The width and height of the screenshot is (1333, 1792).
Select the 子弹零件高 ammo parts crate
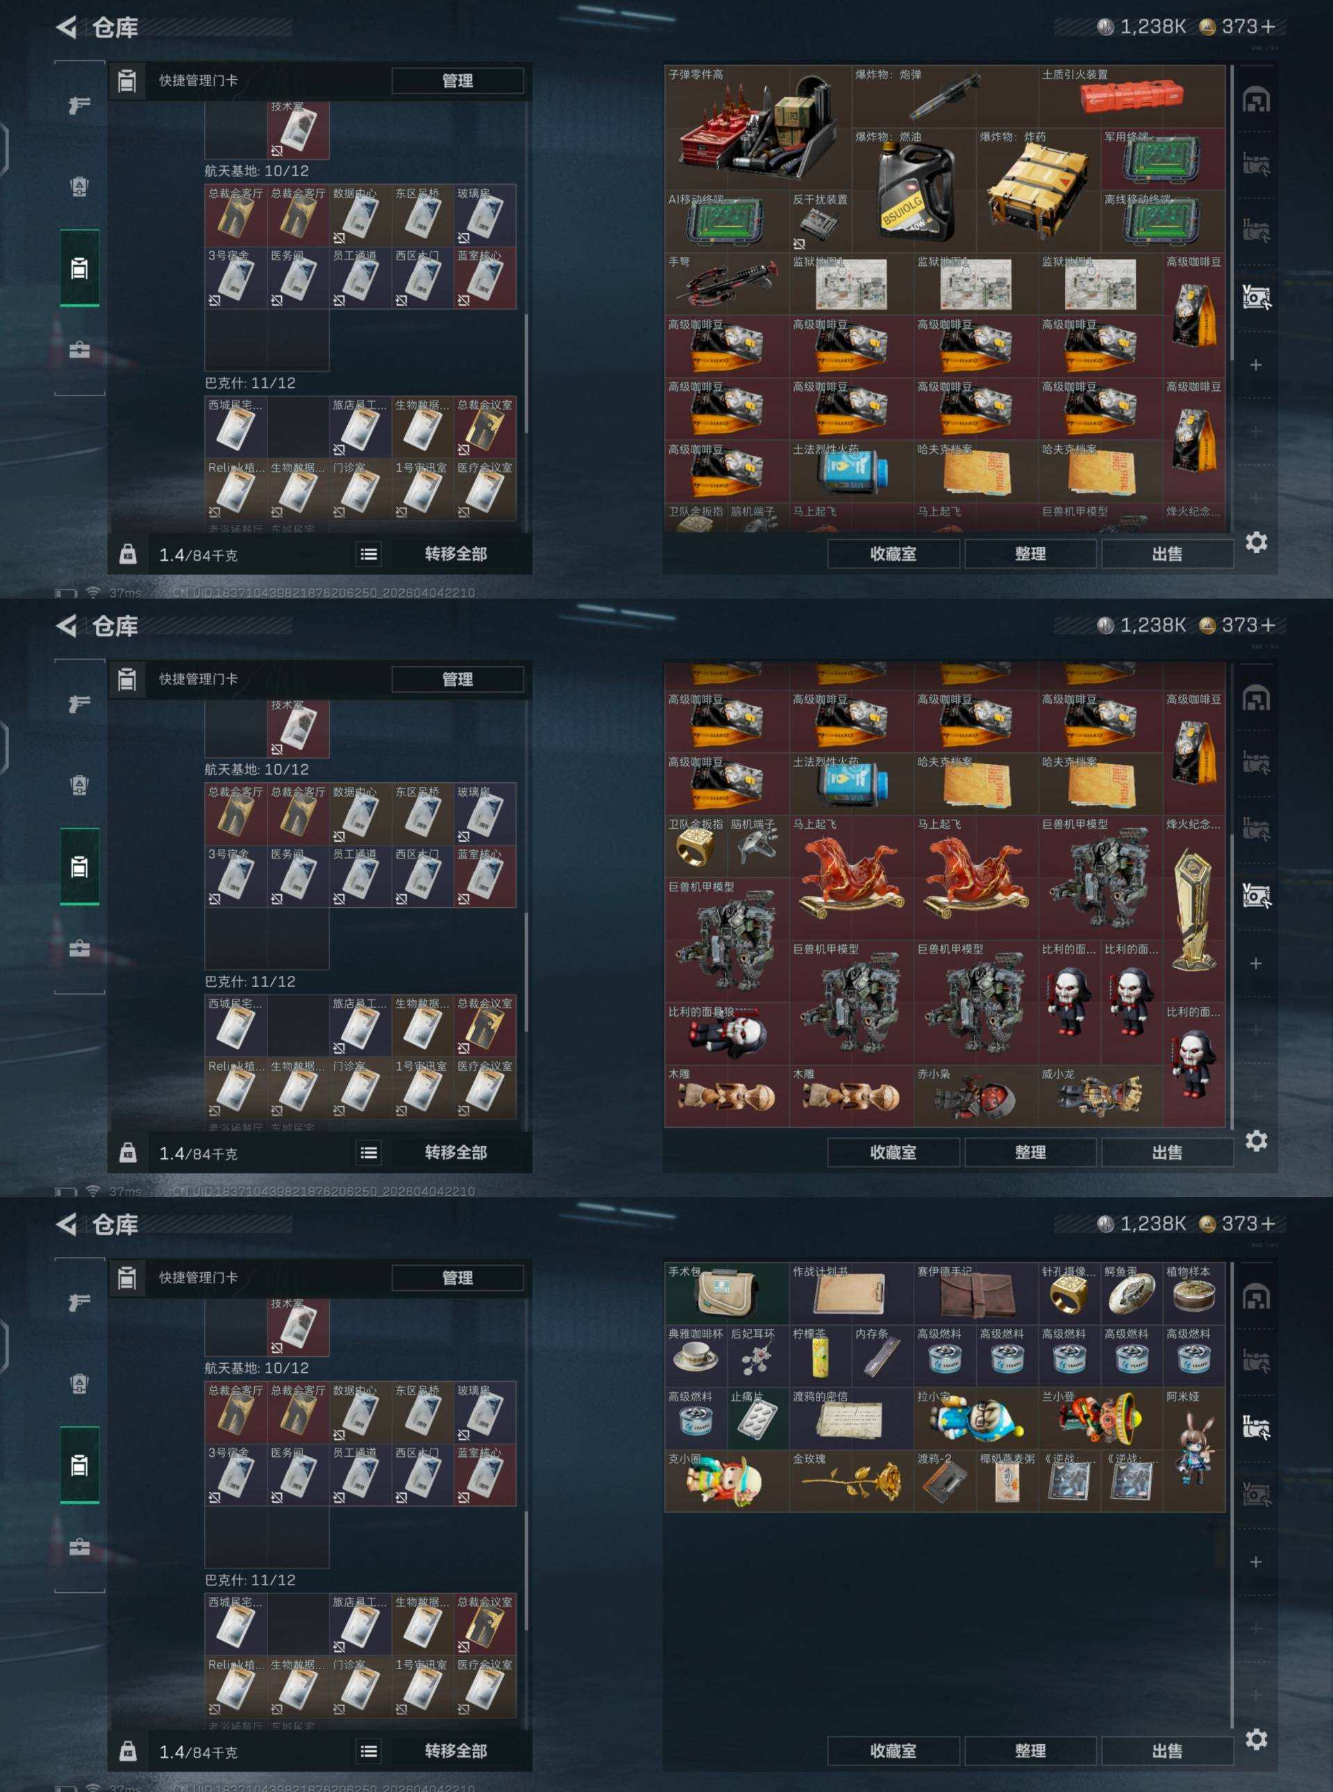pyautogui.click(x=757, y=128)
